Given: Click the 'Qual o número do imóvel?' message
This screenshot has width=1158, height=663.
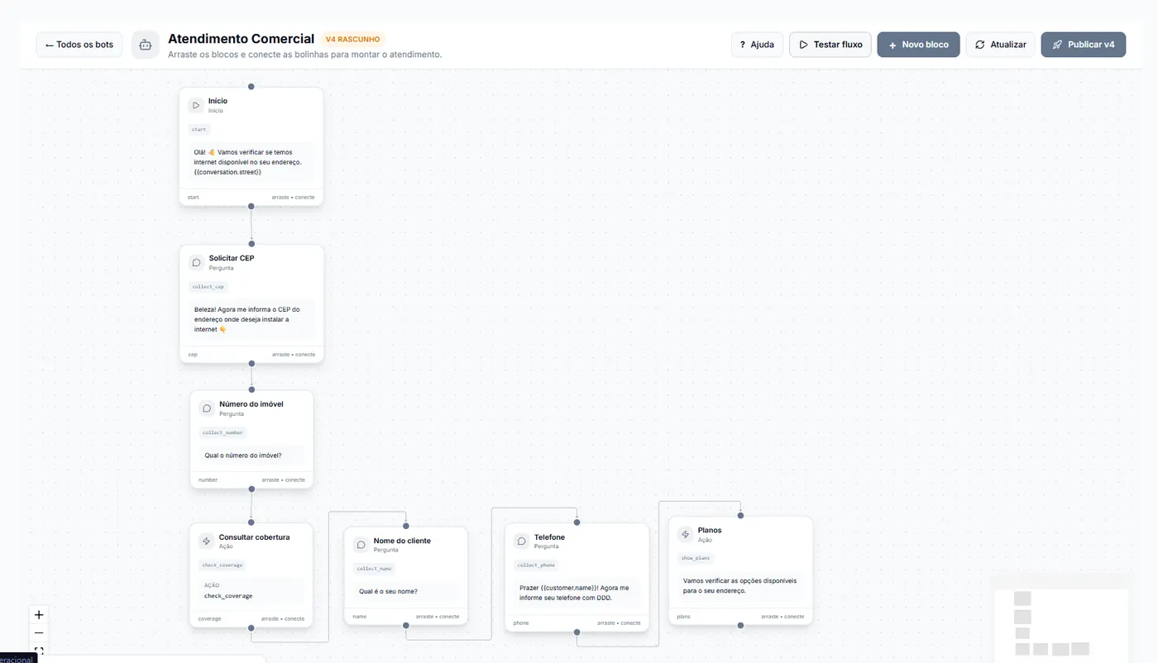Looking at the screenshot, I should (x=251, y=456).
